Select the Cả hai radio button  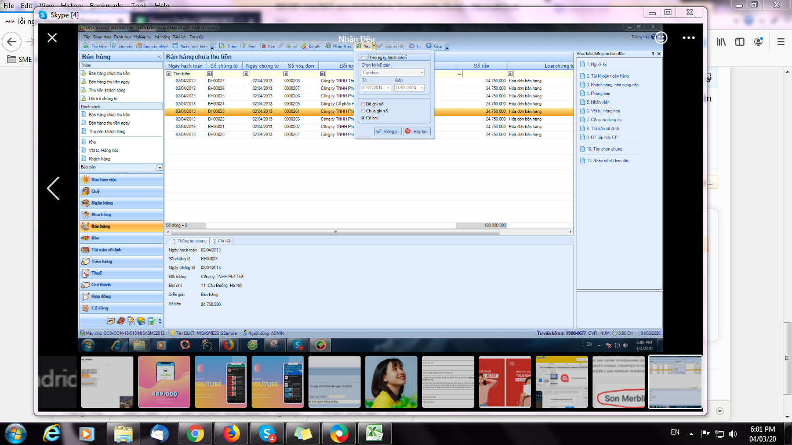coord(363,118)
